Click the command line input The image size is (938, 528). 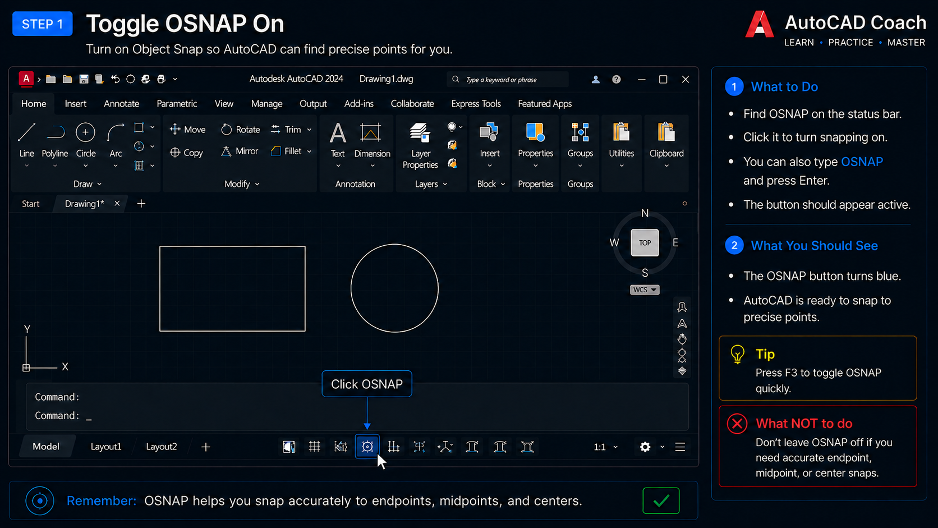click(x=357, y=416)
